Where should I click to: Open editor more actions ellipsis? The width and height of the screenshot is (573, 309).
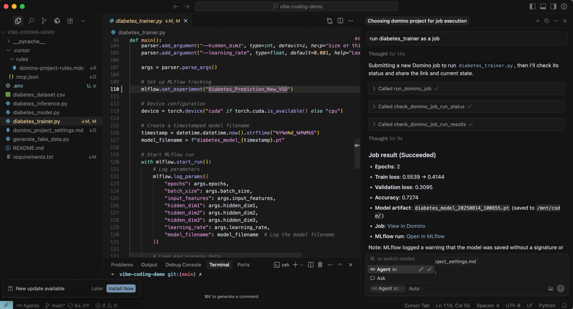351,21
